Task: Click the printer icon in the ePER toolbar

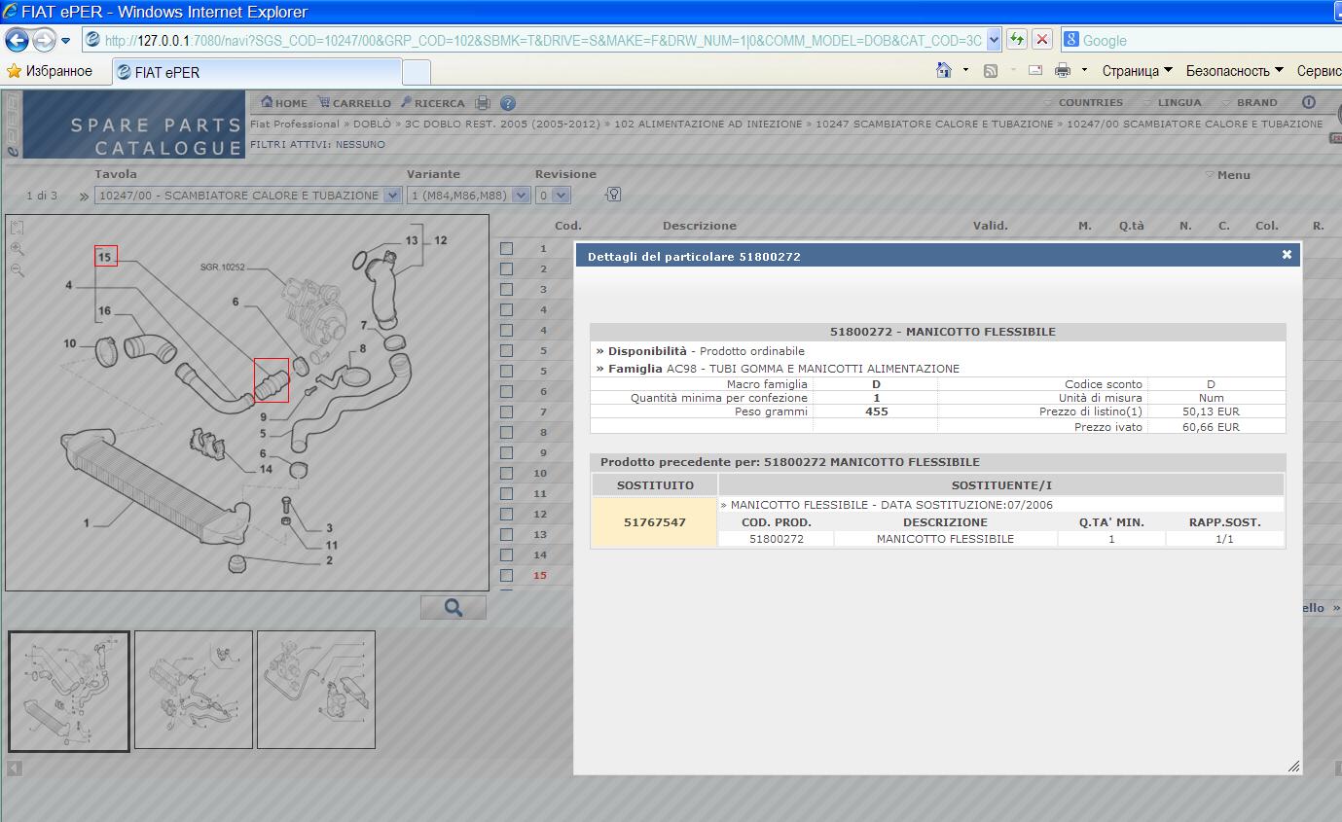Action: pyautogui.click(x=483, y=103)
